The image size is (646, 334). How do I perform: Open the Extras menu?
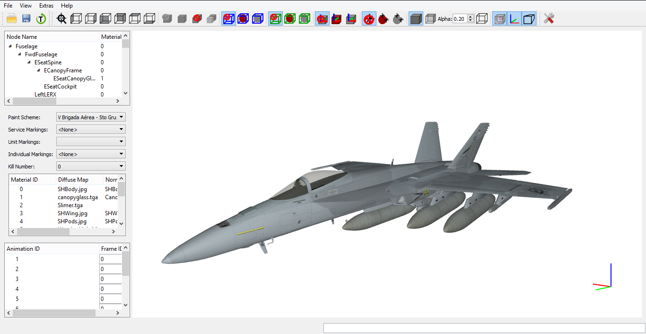(x=46, y=6)
